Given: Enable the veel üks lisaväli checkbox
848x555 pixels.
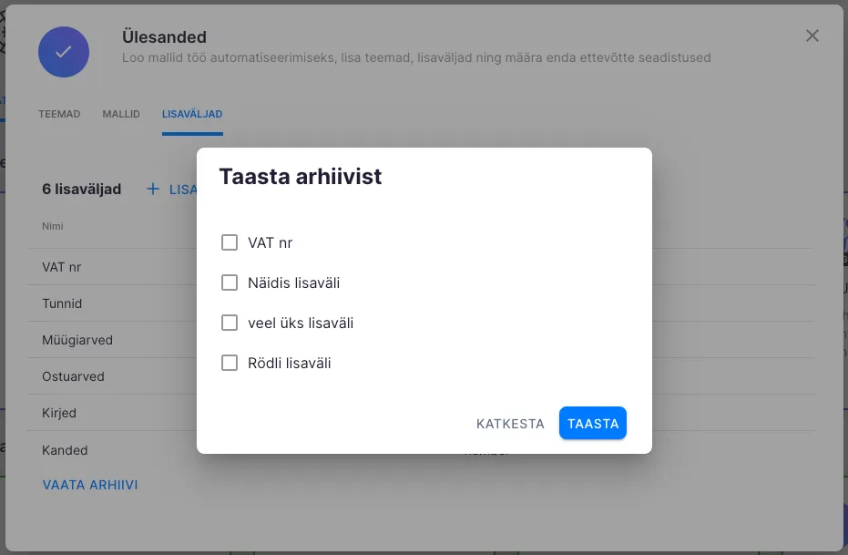Looking at the screenshot, I should tap(230, 324).
